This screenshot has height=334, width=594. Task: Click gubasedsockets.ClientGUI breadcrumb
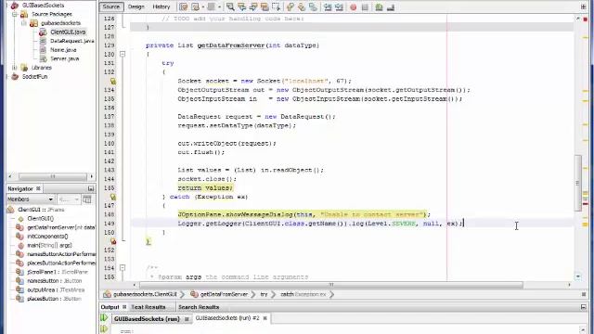(x=145, y=294)
